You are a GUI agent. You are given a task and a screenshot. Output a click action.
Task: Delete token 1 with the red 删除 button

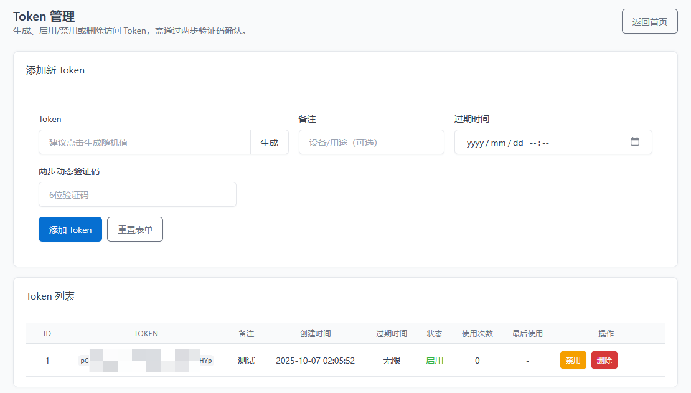tap(604, 361)
